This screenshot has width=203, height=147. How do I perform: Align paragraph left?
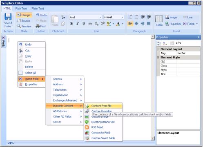coord(130,24)
